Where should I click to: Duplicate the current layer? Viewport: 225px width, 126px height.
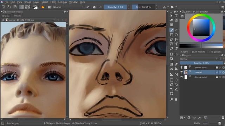tap(188, 118)
